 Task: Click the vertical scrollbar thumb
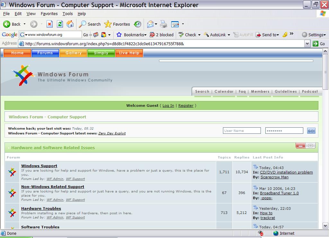pos(325,72)
